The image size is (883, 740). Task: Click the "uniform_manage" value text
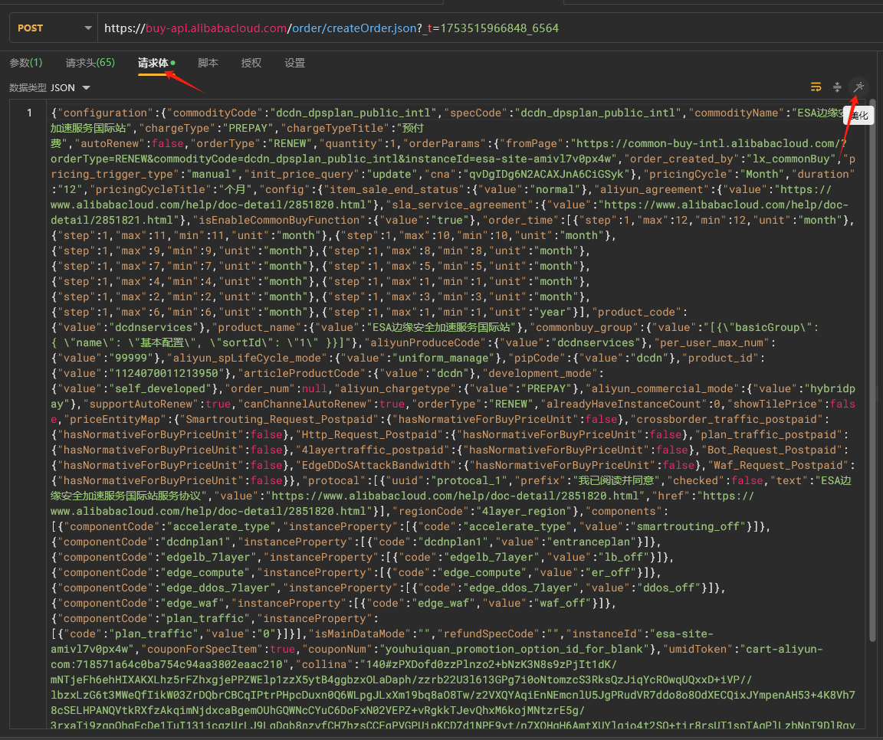tap(444, 358)
